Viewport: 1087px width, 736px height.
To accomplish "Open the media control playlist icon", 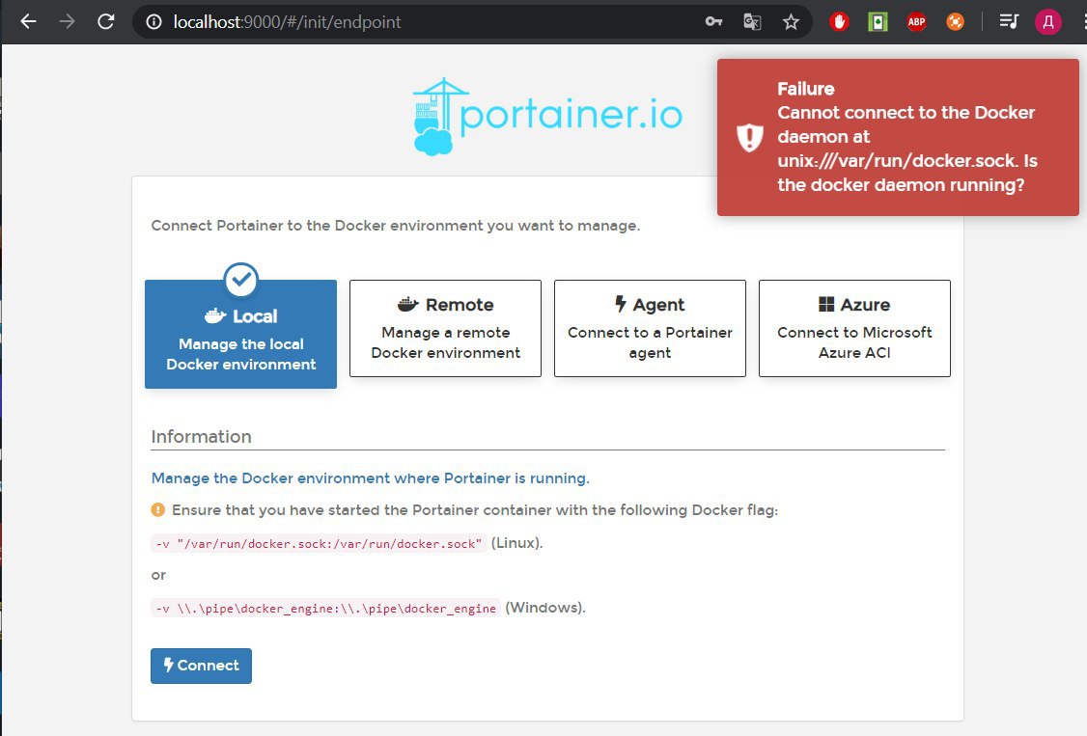I will click(1009, 22).
